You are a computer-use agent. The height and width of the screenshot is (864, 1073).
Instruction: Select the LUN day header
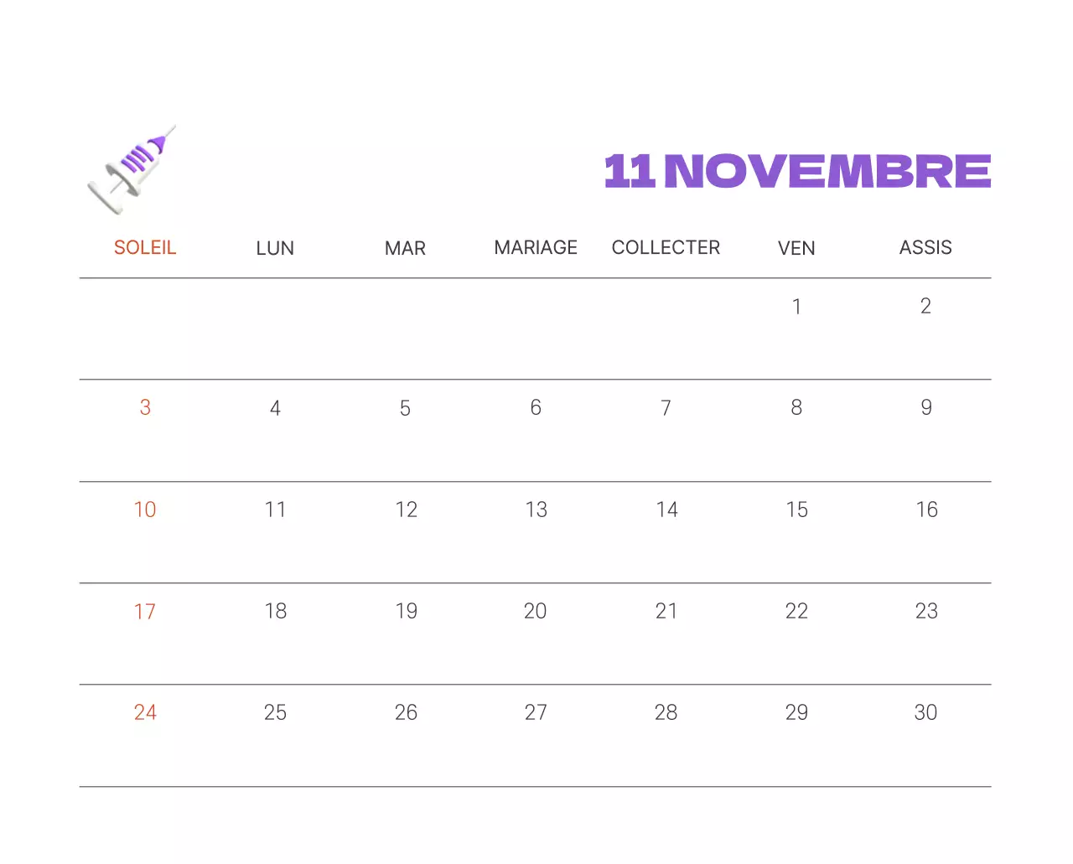click(x=275, y=249)
